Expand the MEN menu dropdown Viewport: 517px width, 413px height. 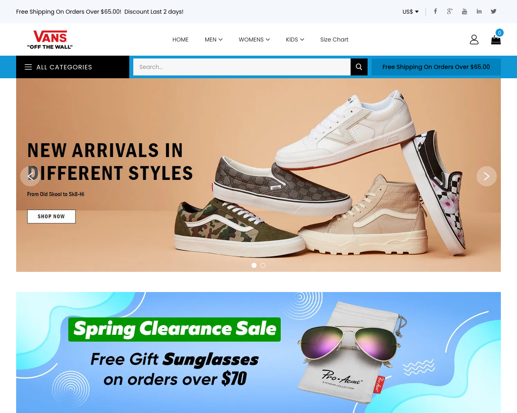coord(214,40)
